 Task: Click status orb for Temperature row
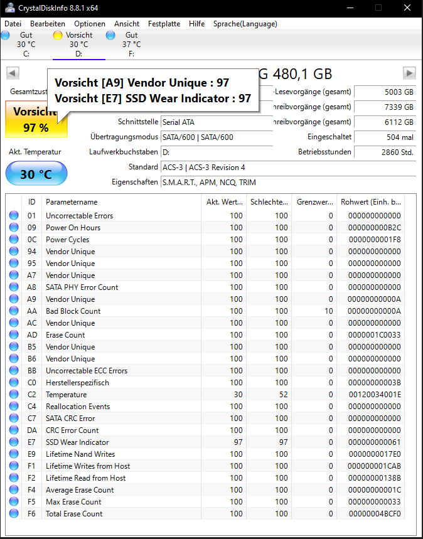pos(14,394)
